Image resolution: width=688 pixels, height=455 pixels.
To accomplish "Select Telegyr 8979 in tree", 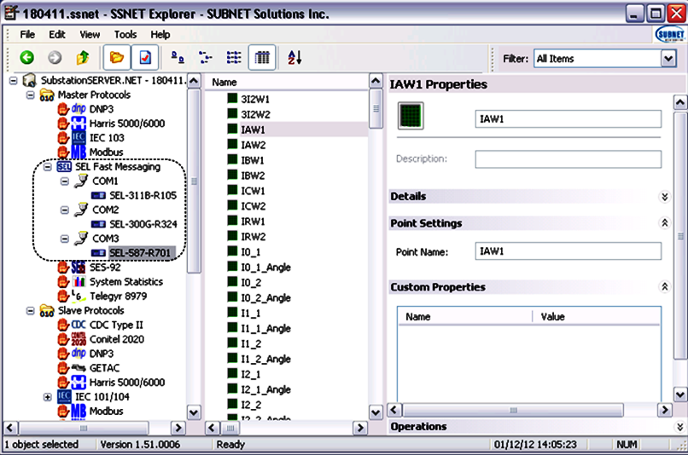I will [x=118, y=296].
